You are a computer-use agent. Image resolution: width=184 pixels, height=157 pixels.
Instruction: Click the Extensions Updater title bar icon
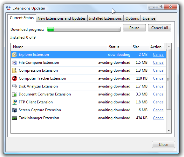pos(8,8)
